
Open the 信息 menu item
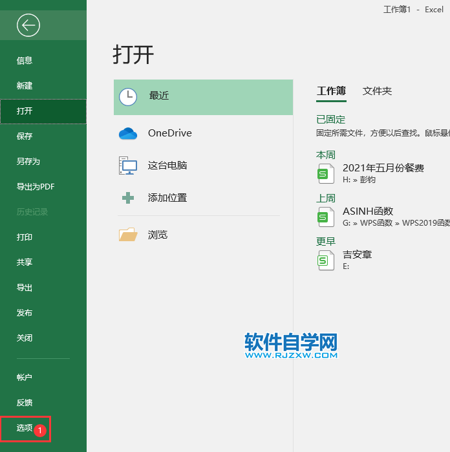coord(43,61)
